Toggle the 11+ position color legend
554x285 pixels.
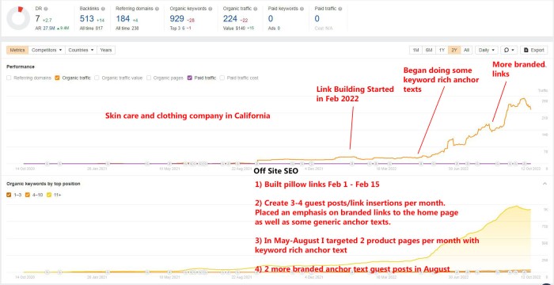[x=48, y=195]
